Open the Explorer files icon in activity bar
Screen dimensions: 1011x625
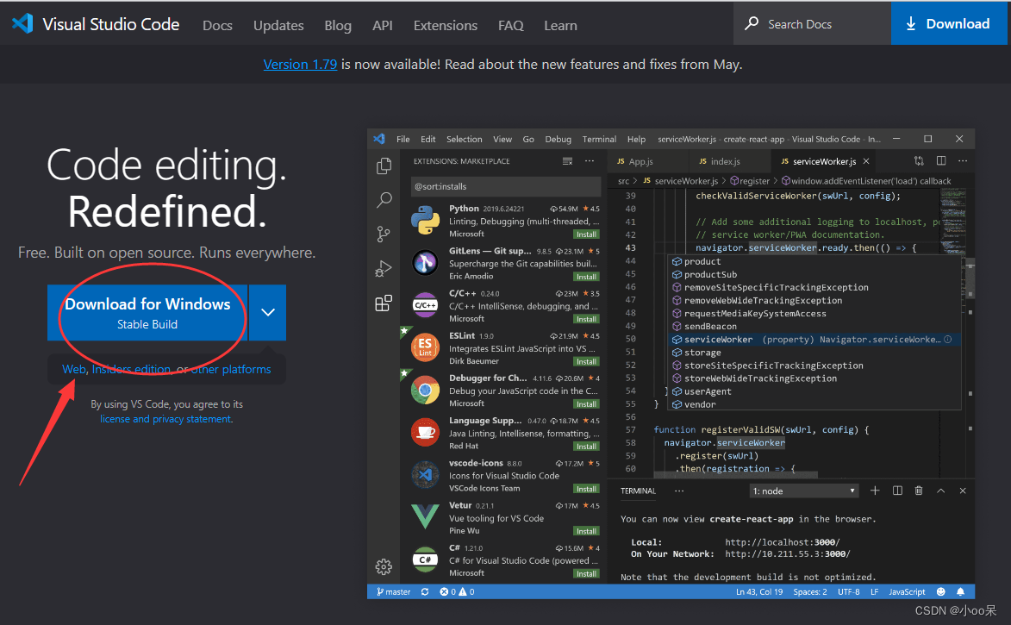(x=384, y=166)
